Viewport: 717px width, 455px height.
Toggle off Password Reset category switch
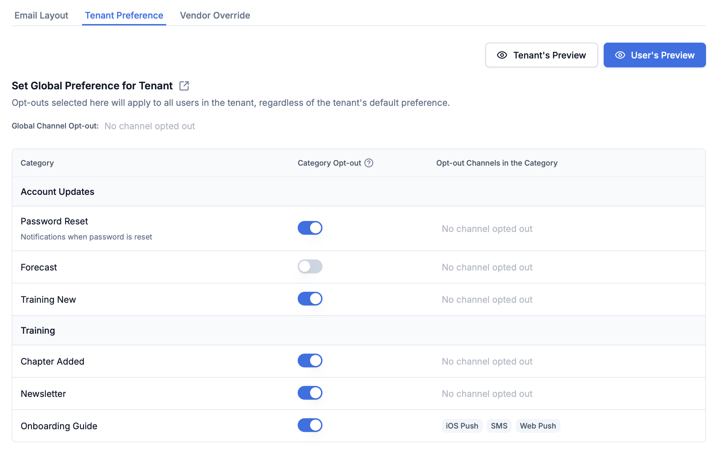310,228
